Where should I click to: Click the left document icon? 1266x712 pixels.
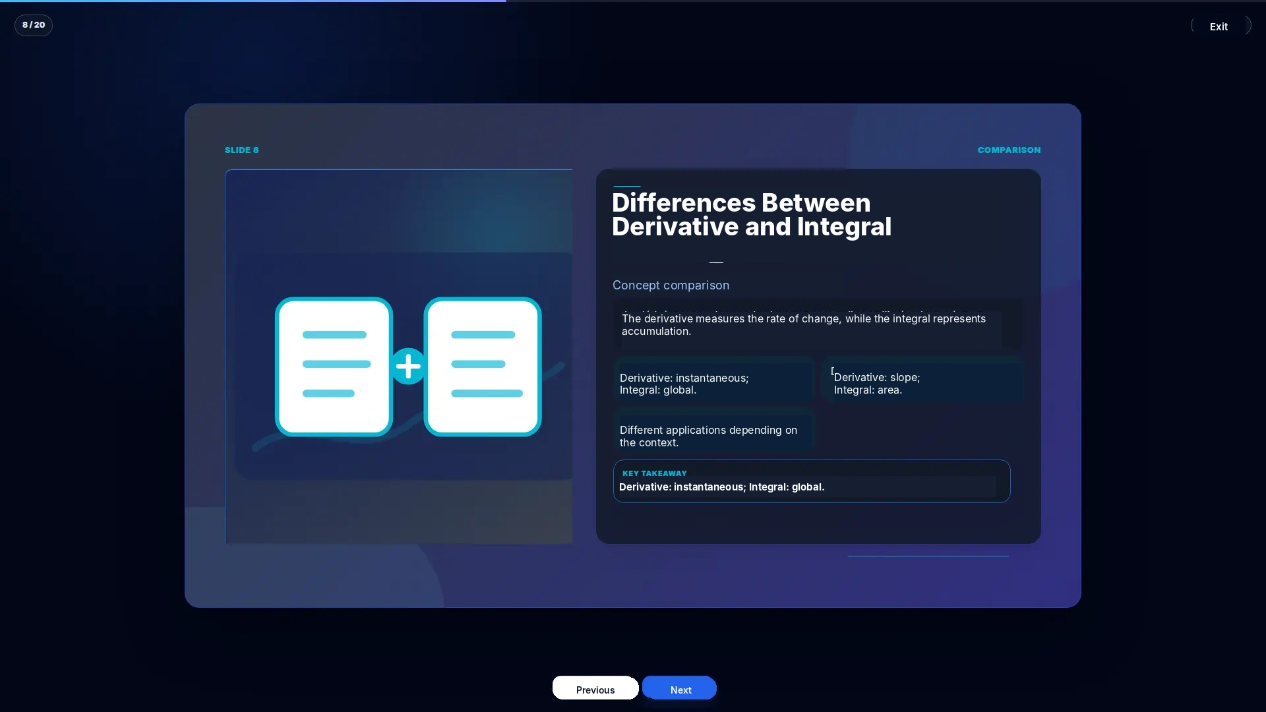334,367
